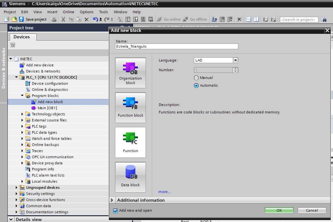Screen dimensions: 333x222
Task: Click the Redo arrow icon
Action: coord(107,19)
